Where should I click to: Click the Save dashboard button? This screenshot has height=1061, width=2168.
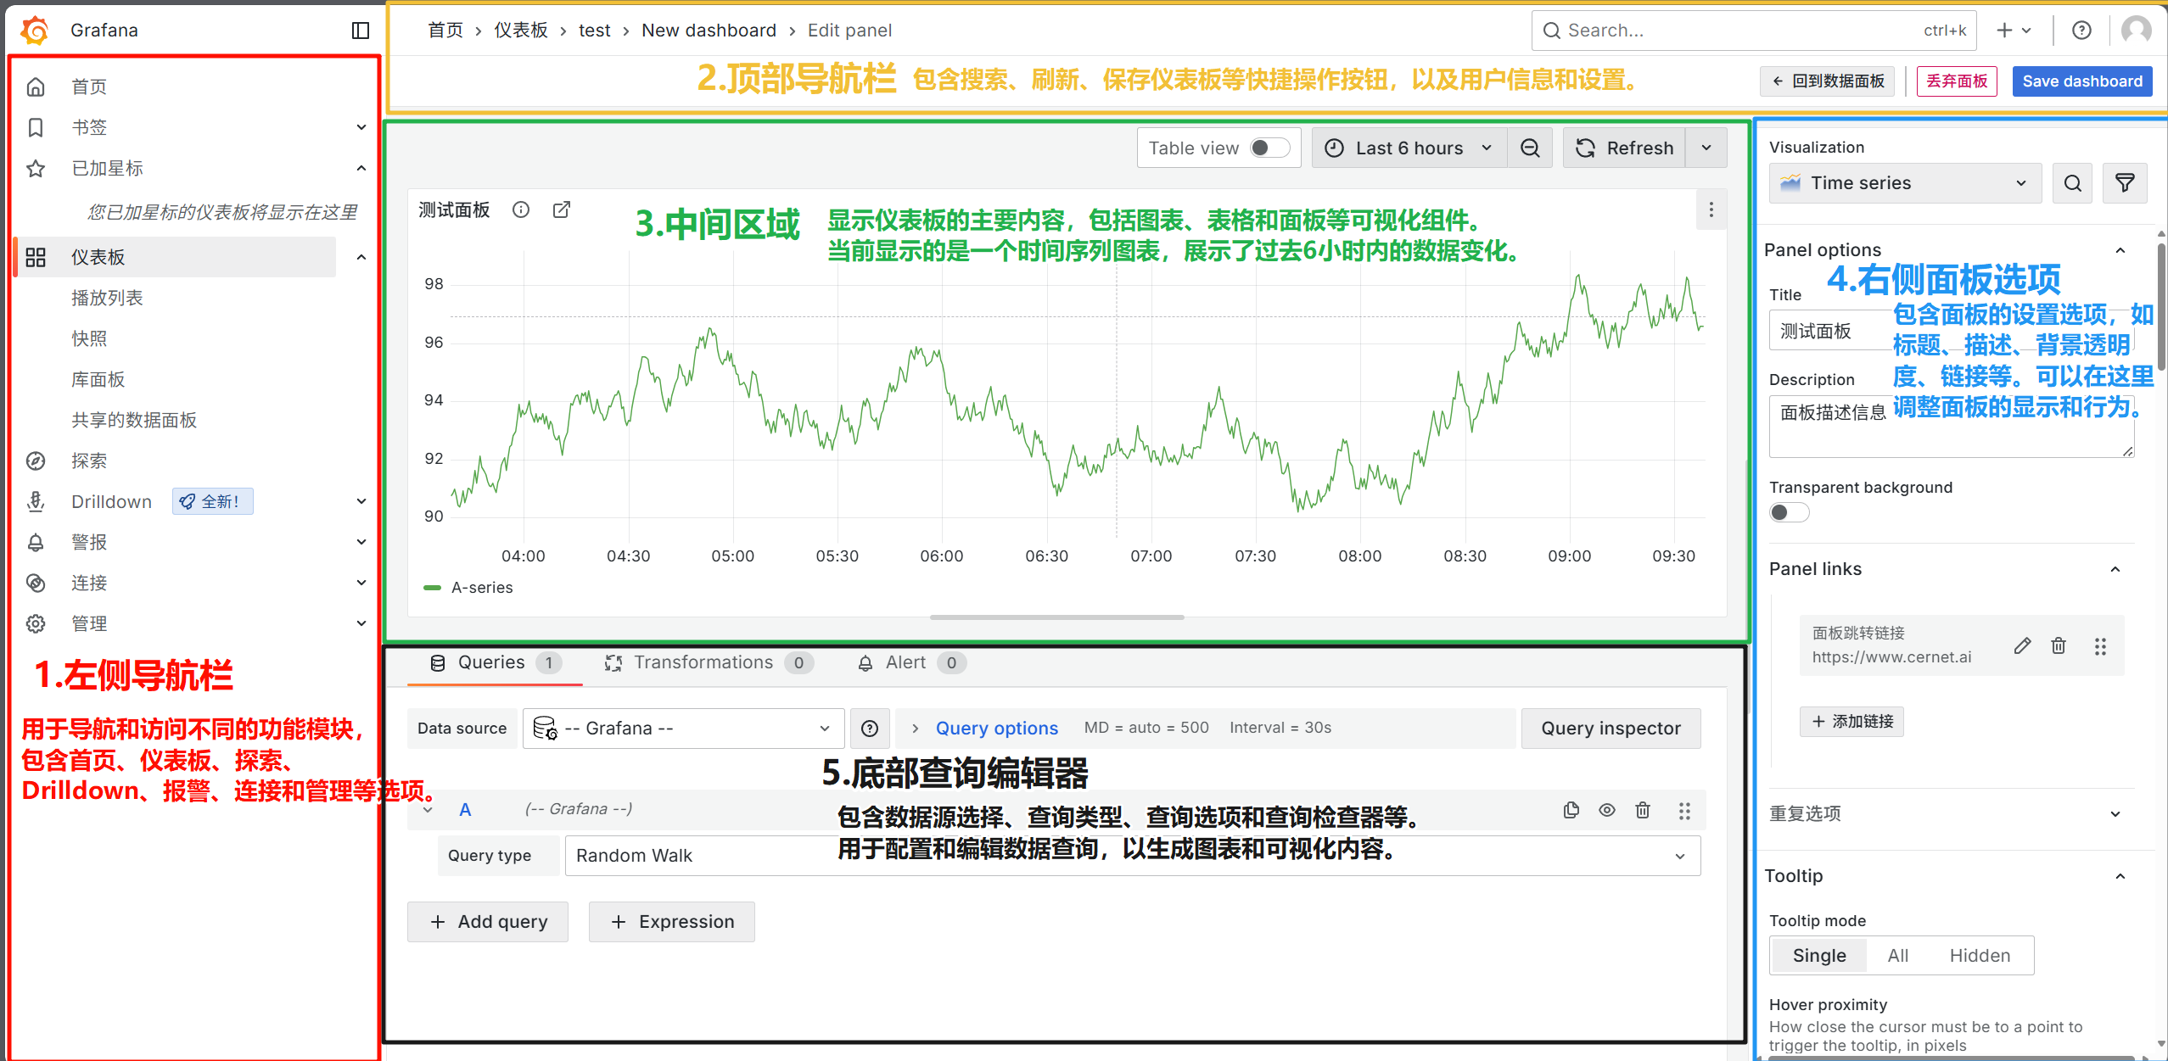click(2081, 81)
